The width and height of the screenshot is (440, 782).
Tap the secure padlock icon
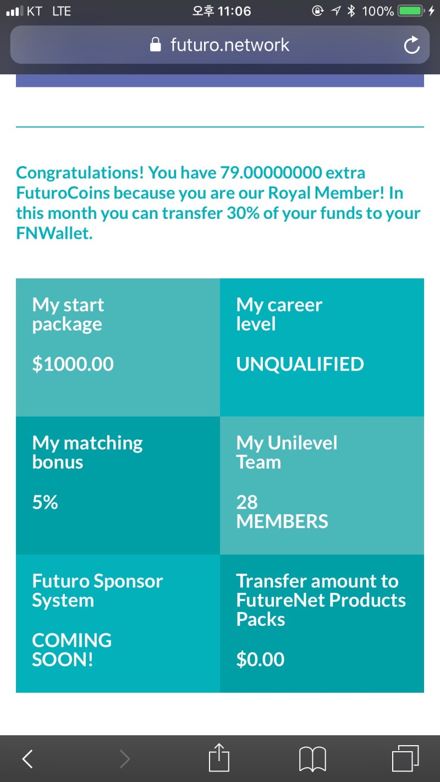pos(156,45)
